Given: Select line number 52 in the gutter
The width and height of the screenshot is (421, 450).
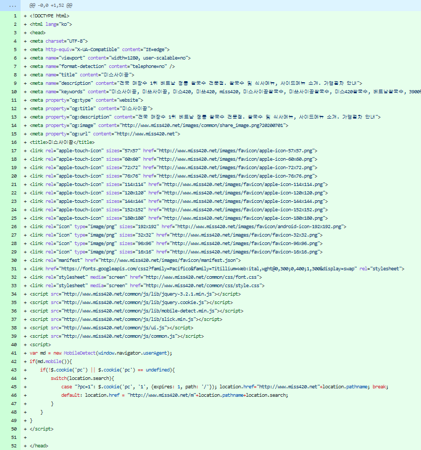Looking at the screenshot, I should 14,446.
